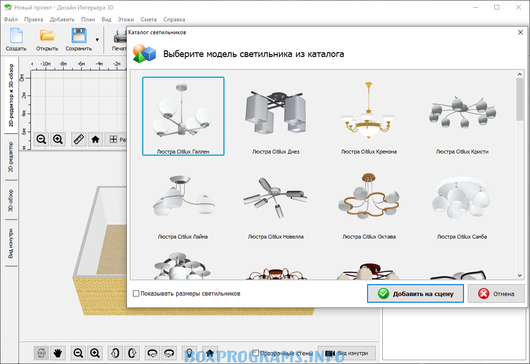The height and width of the screenshot is (364, 530).
Task: Click the Добавить на сцену button
Action: click(416, 294)
